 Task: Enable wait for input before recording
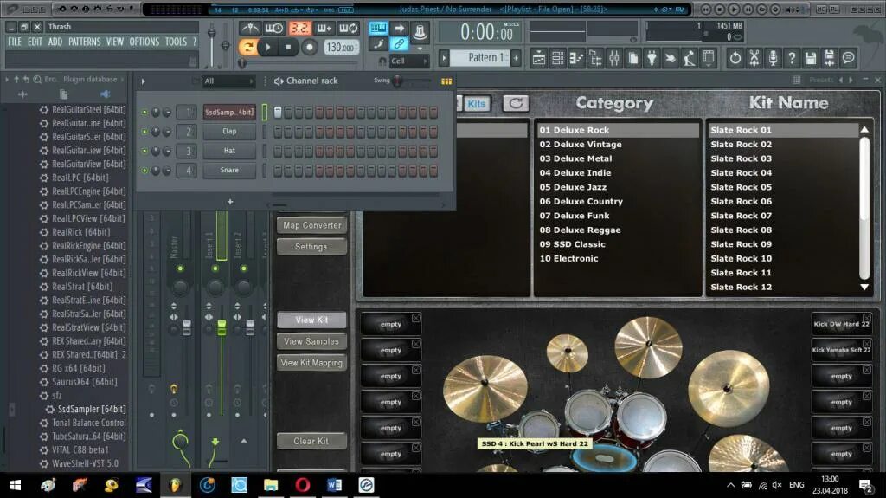point(274,28)
